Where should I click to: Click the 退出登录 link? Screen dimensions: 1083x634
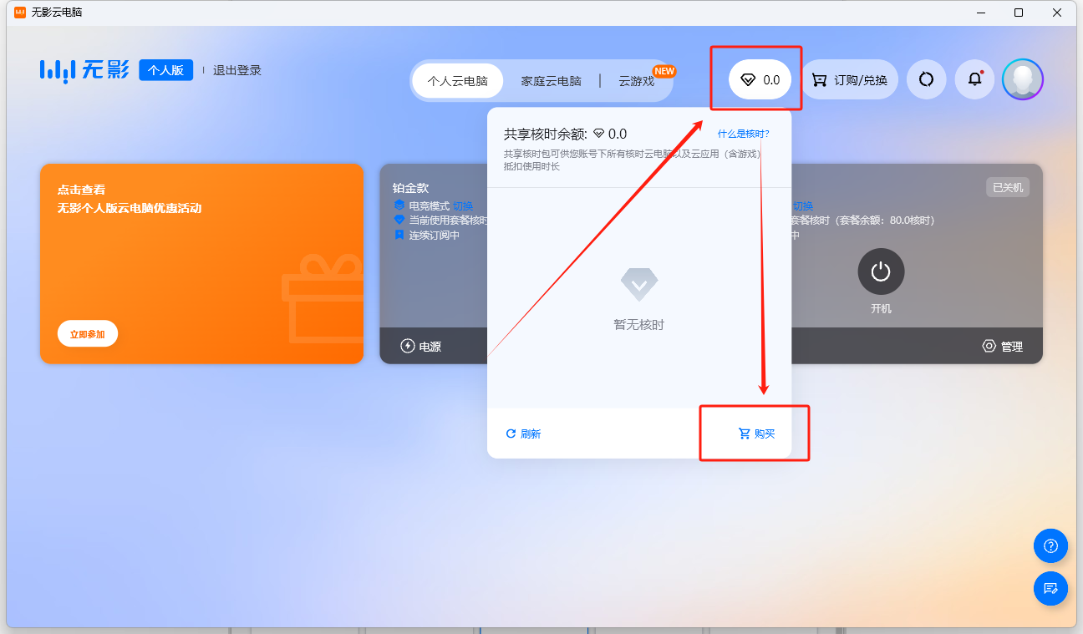pos(237,70)
